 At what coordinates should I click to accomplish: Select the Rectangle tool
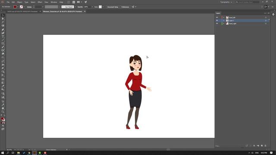point(3,43)
